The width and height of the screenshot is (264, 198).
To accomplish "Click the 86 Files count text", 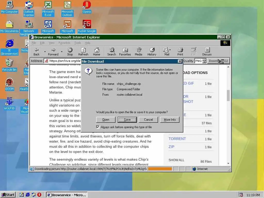I will [206, 161].
